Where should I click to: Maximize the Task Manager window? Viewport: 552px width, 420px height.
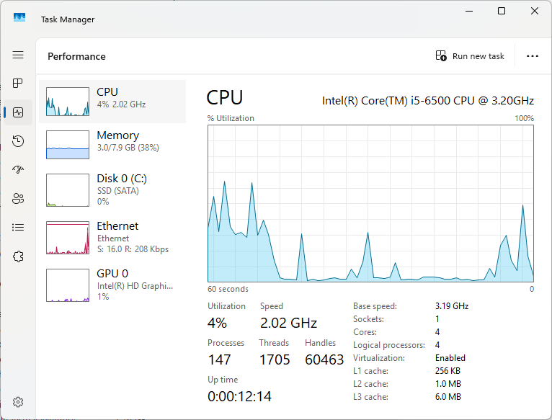pyautogui.click(x=502, y=11)
